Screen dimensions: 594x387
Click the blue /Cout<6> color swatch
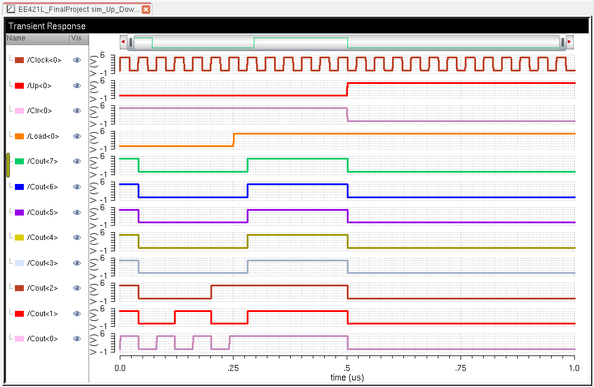pyautogui.click(x=20, y=187)
